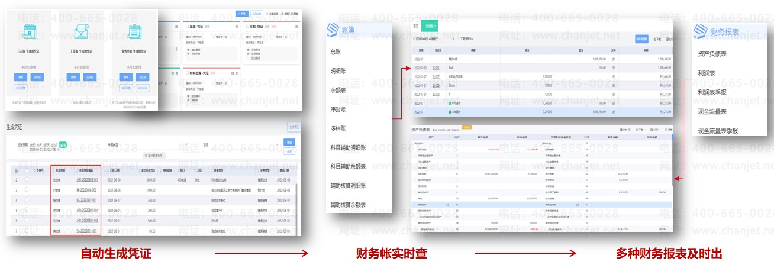Open voucher link 记-011 in ledger table
The height and width of the screenshot is (271, 774).
[436, 68]
